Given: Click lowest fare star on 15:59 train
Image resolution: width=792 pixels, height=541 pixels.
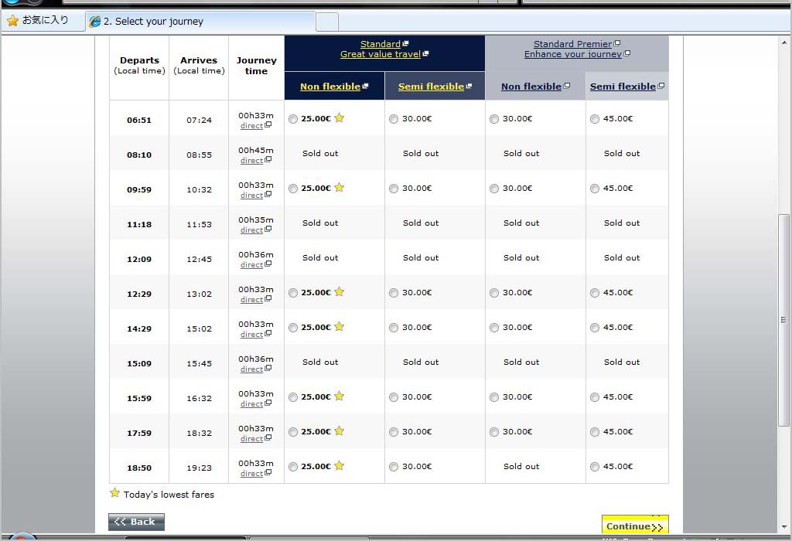Looking at the screenshot, I should pos(339,396).
